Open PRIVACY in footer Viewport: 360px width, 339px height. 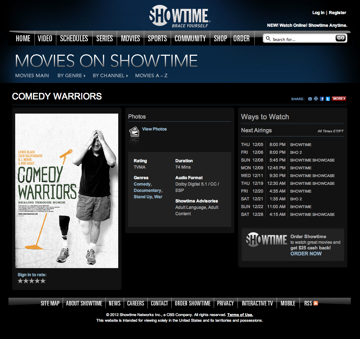pyautogui.click(x=226, y=303)
